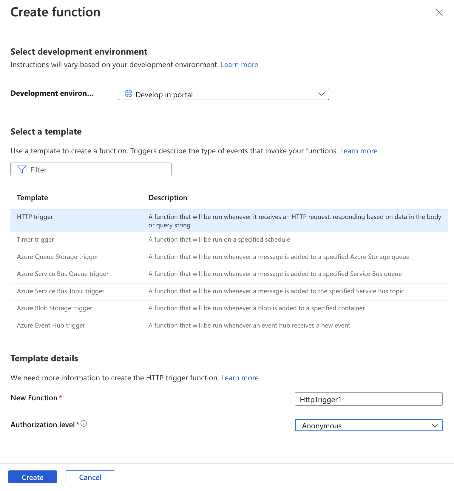Open the Development environment dropdown
This screenshot has height=491, width=454.
click(x=223, y=94)
